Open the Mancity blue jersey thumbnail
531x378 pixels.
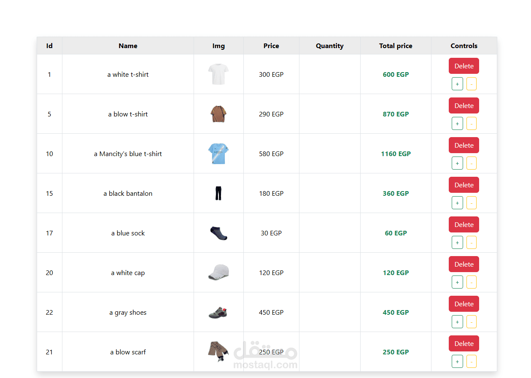(x=218, y=154)
